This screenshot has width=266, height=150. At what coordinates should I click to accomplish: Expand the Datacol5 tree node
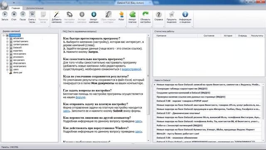7,48
